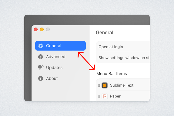Image resolution: width=174 pixels, height=116 pixels.
Task: Click the Menu Bar Items heading
Action: [112, 74]
